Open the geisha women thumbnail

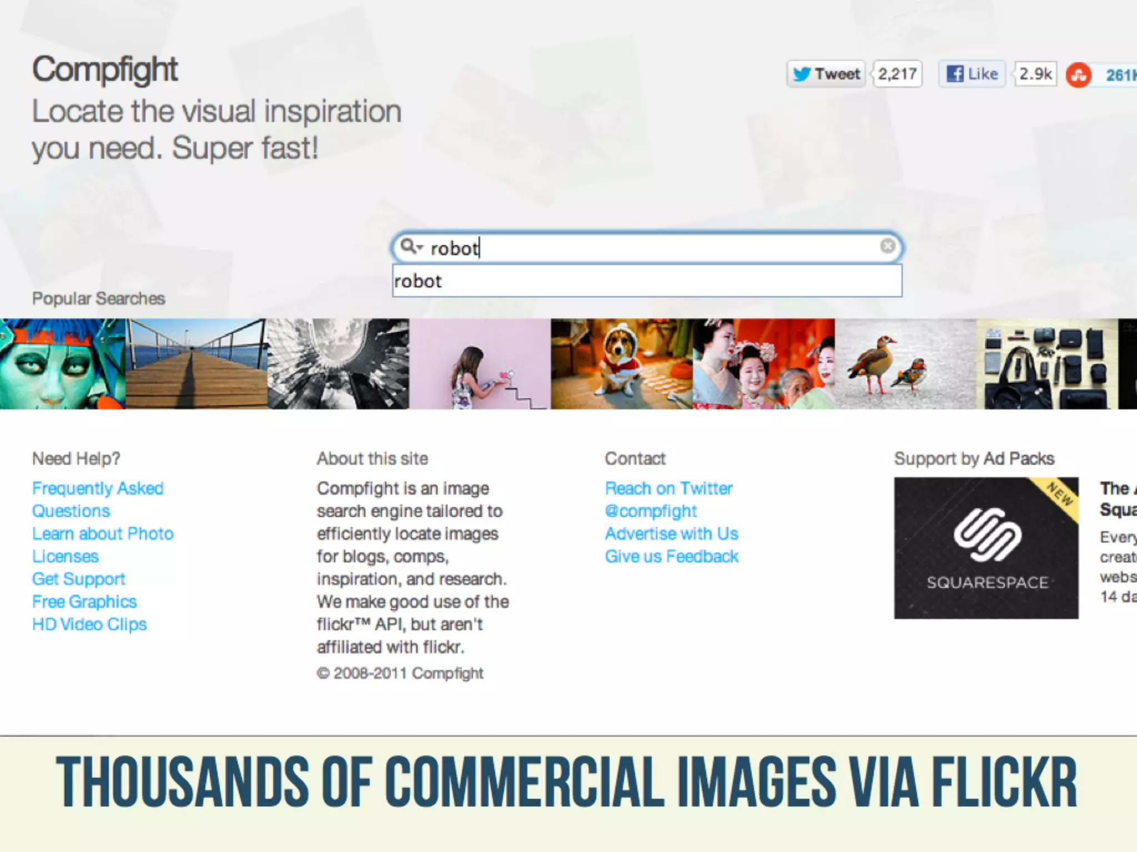click(x=763, y=364)
